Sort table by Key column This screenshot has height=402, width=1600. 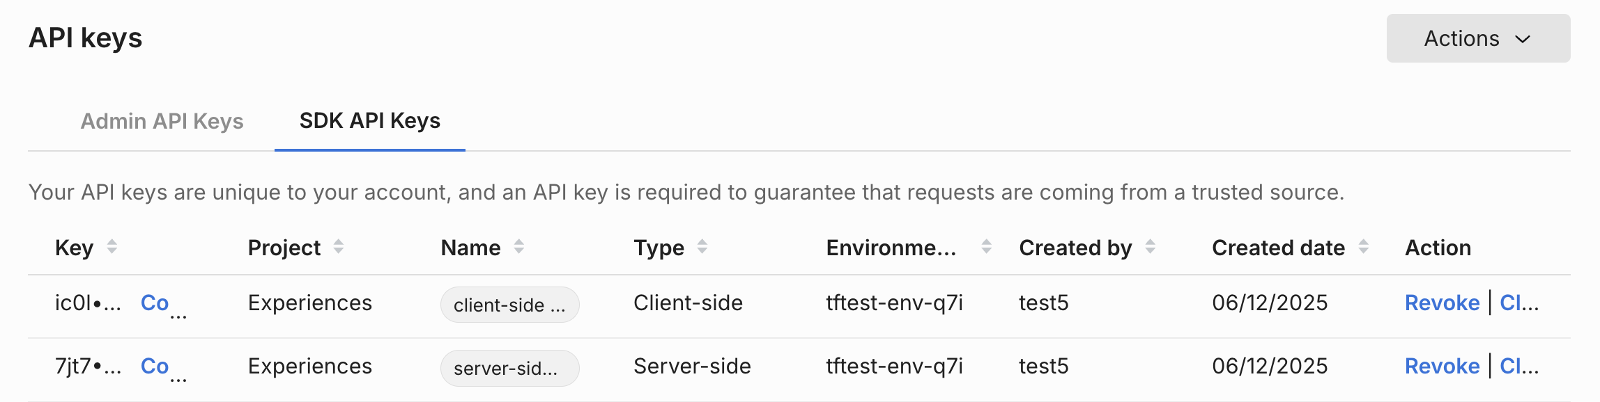point(111,247)
